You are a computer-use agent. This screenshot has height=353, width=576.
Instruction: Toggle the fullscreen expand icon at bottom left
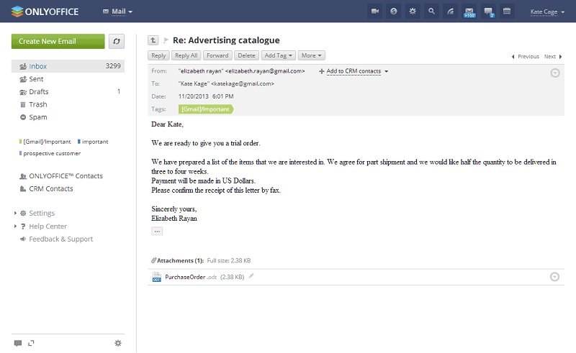click(31, 343)
